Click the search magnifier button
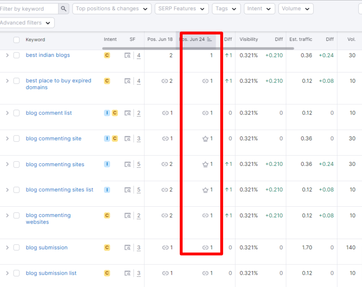This screenshot has width=362, height=287. tap(63, 9)
